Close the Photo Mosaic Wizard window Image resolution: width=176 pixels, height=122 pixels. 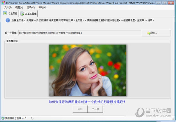(x=171, y=3)
